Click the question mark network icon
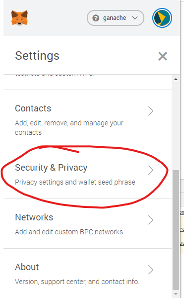The height and width of the screenshot is (298, 184). tap(96, 18)
